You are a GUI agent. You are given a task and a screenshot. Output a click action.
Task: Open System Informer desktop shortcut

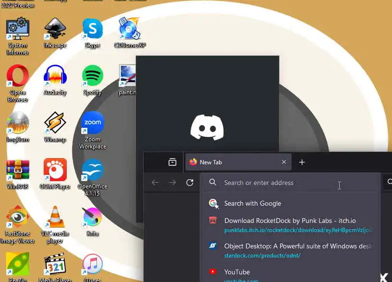(17, 36)
